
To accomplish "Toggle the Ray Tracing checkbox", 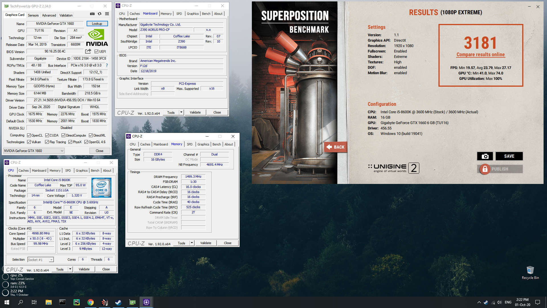I will (x=47, y=142).
